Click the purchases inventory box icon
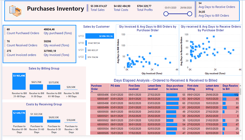245x140 pixels. click(x=15, y=11)
